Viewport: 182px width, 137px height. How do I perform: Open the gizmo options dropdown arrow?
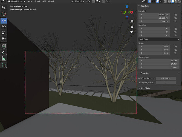coord(153,1)
